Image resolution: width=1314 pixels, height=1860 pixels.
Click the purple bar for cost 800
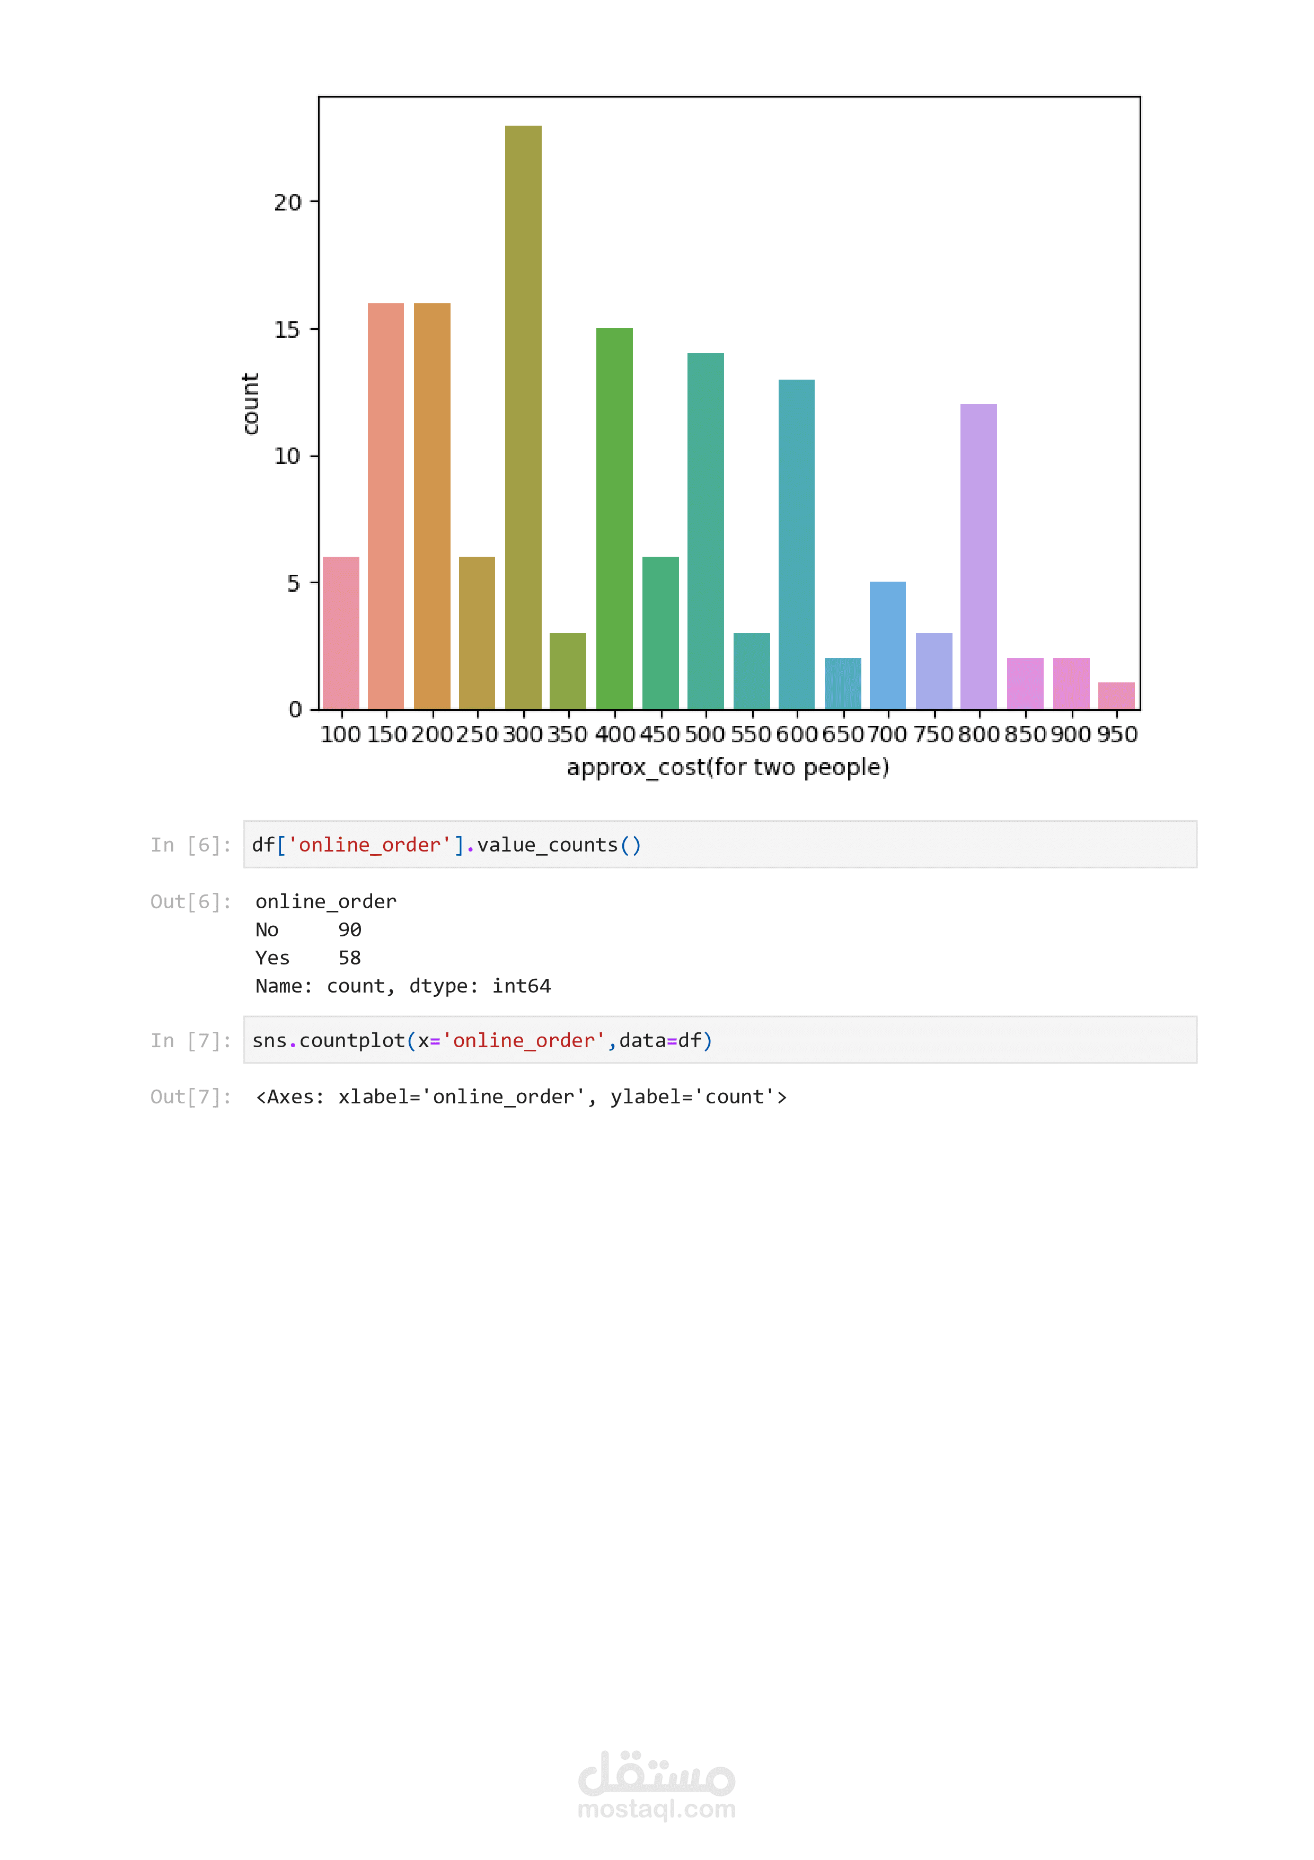(978, 557)
